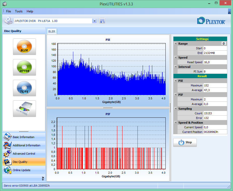Select the BLER disc test icon
233x191 pixels.
(x=24, y=47)
